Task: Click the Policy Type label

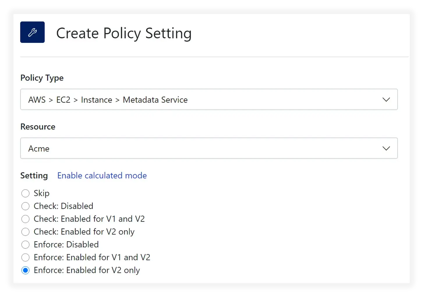Action: [42, 78]
